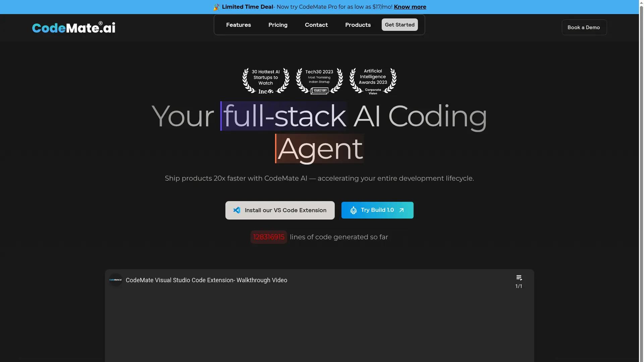The image size is (644, 362).
Task: Click the VS Code icon on the install button
Action: pos(237,210)
